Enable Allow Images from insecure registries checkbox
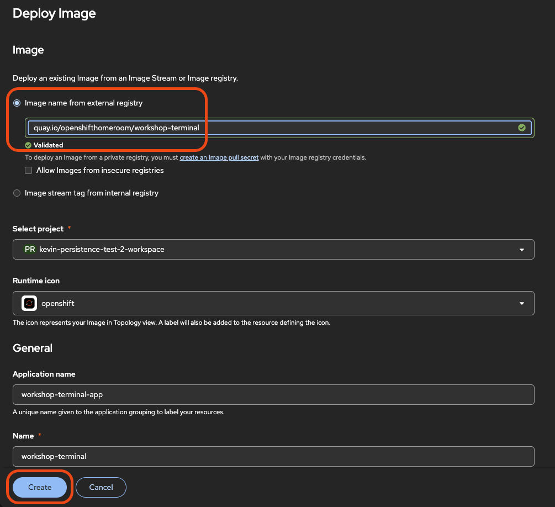Screen dimensions: 555x507 [28, 170]
